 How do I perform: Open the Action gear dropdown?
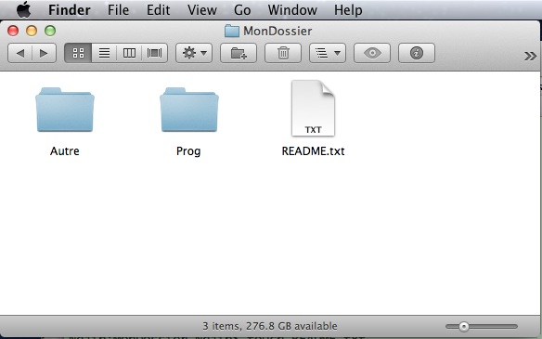click(x=194, y=53)
